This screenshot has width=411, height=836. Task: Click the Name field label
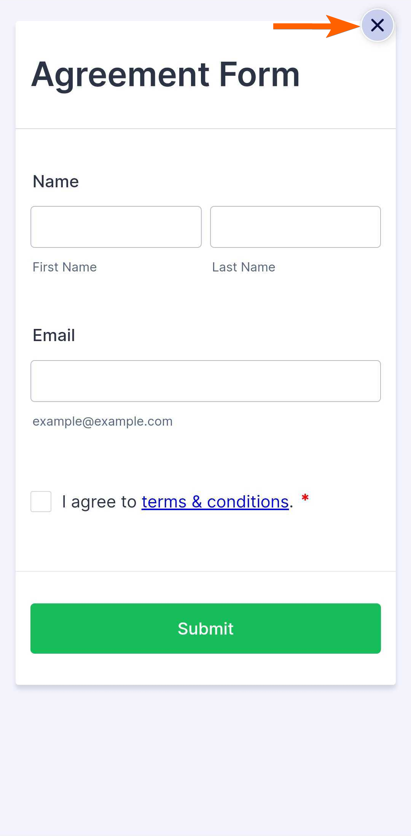[x=56, y=182]
